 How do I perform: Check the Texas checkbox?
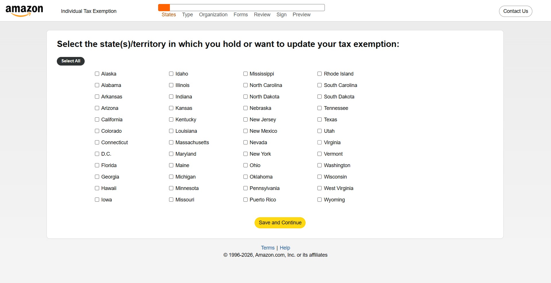click(x=319, y=119)
